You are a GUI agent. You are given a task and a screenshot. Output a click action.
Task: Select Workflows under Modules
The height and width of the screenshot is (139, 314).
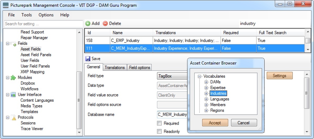coord(29,89)
